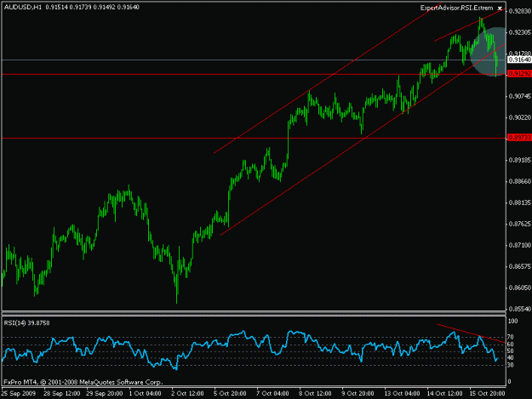The height and width of the screenshot is (399, 532).
Task: Click the 0.87100 price axis label
Action: pos(519,245)
